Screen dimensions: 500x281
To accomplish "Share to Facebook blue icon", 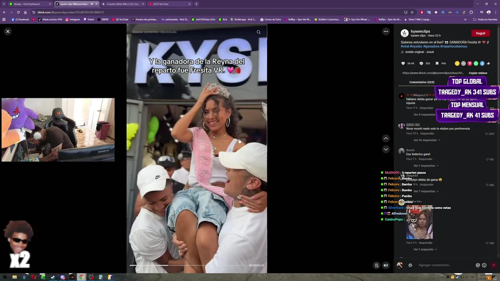I will coord(482,63).
